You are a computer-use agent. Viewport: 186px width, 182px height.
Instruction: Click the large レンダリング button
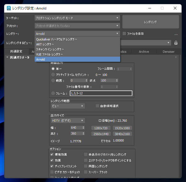[151, 22]
